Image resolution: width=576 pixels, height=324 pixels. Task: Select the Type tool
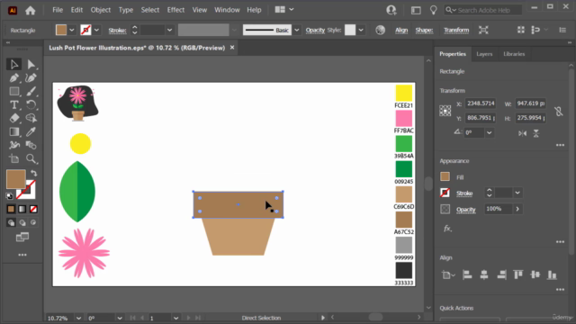click(14, 104)
